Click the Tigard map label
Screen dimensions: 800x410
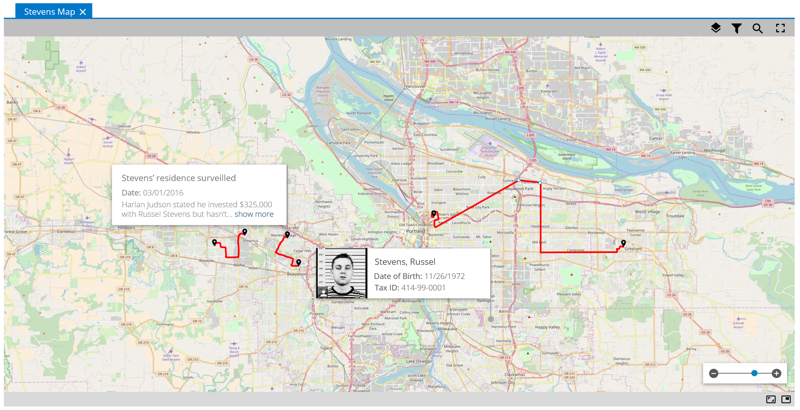pos(326,348)
